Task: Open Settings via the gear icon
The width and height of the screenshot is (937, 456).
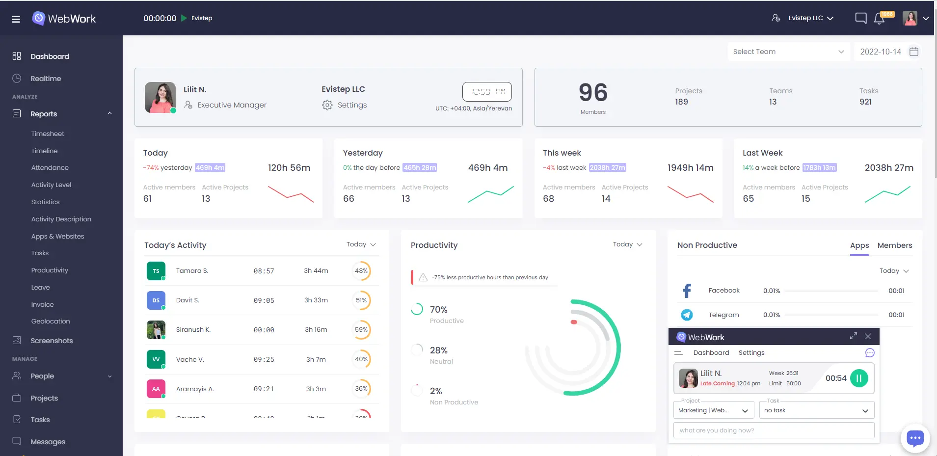Action: [326, 105]
